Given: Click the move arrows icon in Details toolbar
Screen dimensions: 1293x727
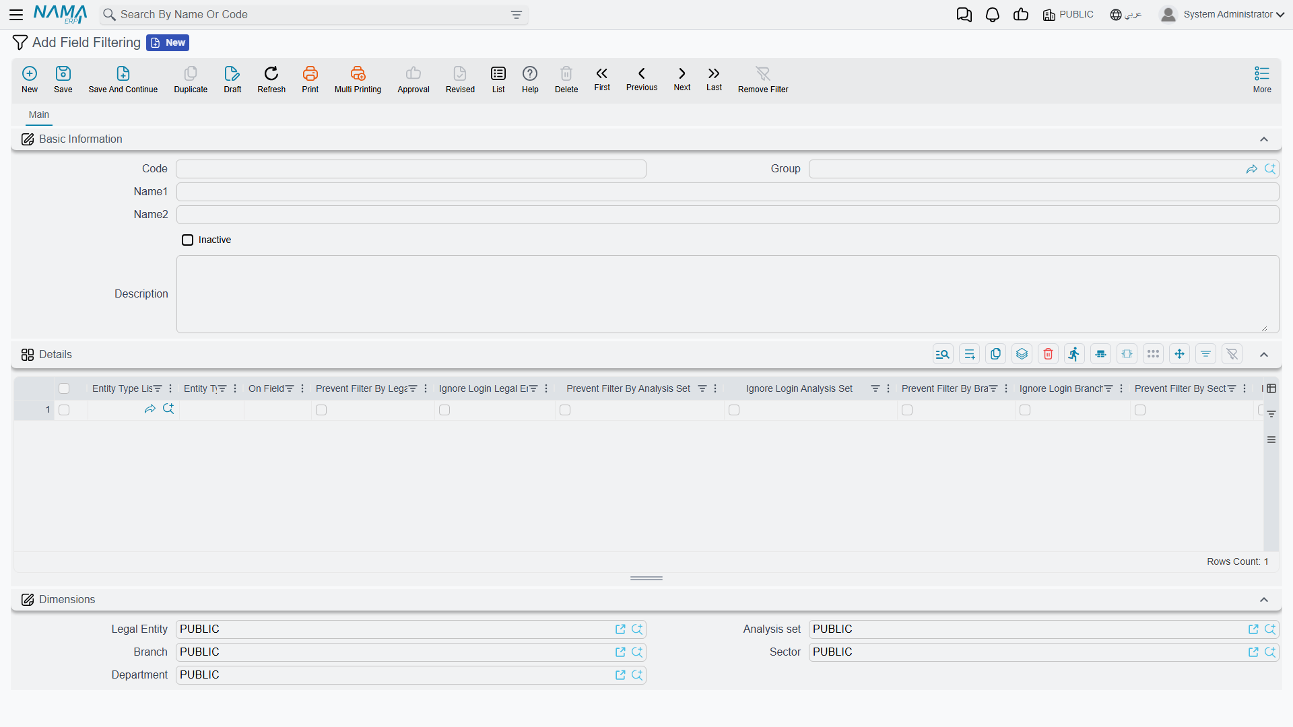Looking at the screenshot, I should coord(1180,354).
